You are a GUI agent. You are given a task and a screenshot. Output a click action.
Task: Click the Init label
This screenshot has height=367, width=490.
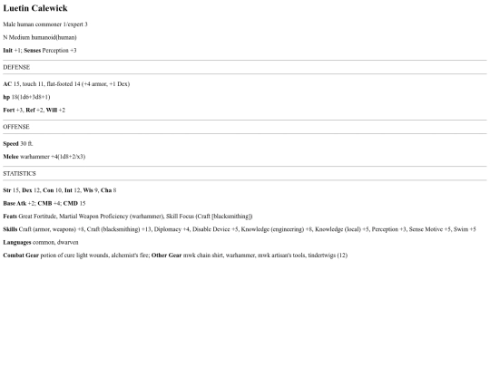(x=8, y=50)
